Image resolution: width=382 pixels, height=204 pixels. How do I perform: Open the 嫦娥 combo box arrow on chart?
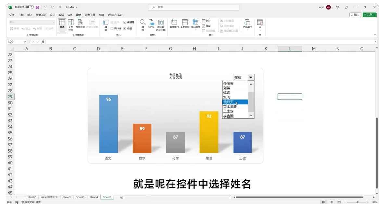pyautogui.click(x=251, y=77)
